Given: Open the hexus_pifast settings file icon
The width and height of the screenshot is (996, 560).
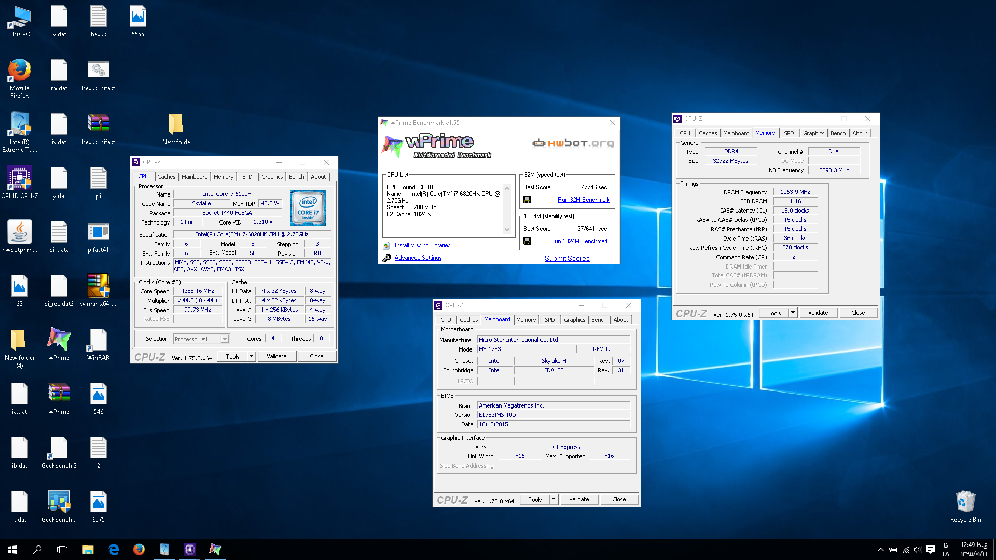Looking at the screenshot, I should pos(98,75).
